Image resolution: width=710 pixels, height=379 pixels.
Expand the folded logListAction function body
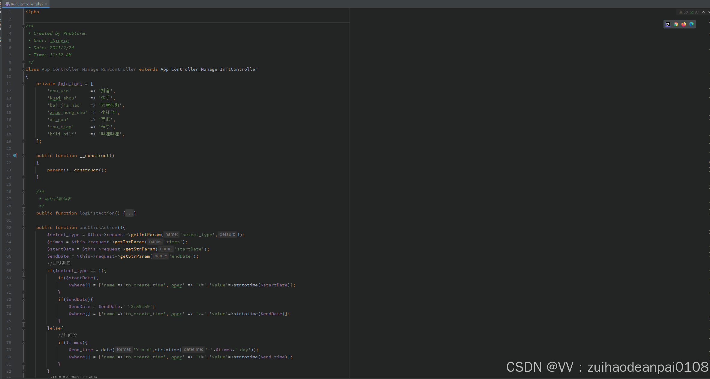23,213
